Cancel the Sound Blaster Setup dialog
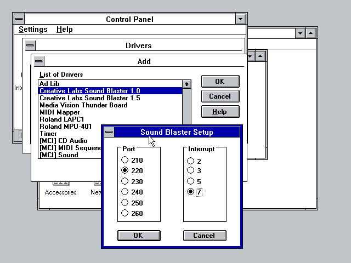Image resolution: width=351 pixels, height=263 pixels. coord(205,236)
